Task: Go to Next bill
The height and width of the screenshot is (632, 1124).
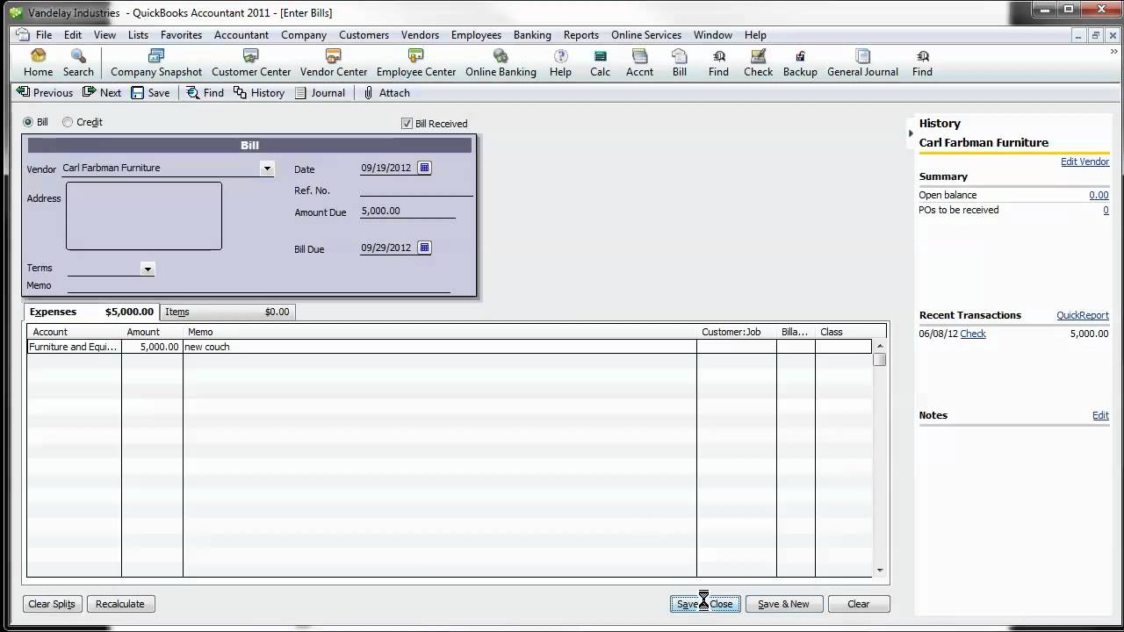Action: 102,92
